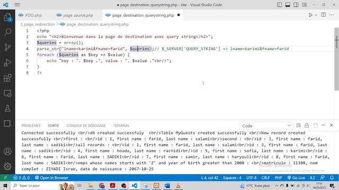Toggle the output scroll lock
Screen dimensions: 339x190
307,126
